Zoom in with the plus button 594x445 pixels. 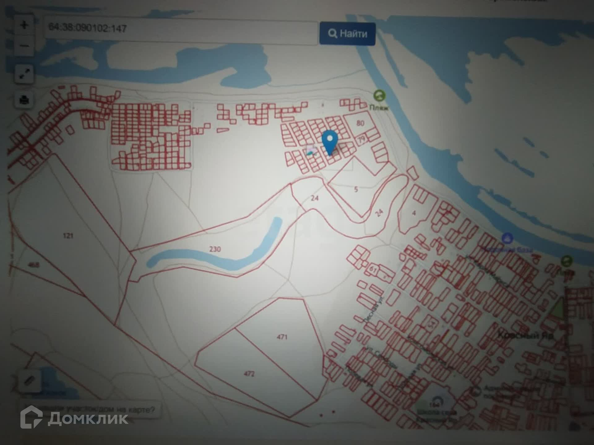click(x=24, y=25)
